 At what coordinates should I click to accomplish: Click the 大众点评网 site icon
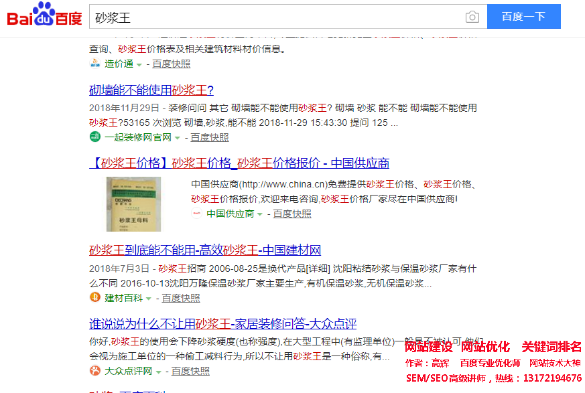click(95, 371)
